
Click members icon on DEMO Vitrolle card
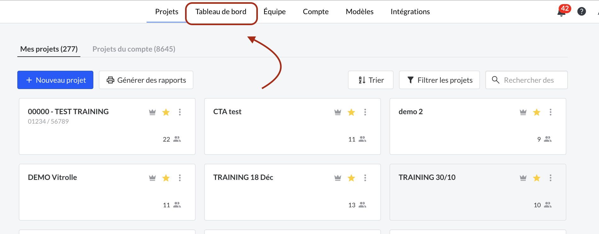tap(177, 205)
